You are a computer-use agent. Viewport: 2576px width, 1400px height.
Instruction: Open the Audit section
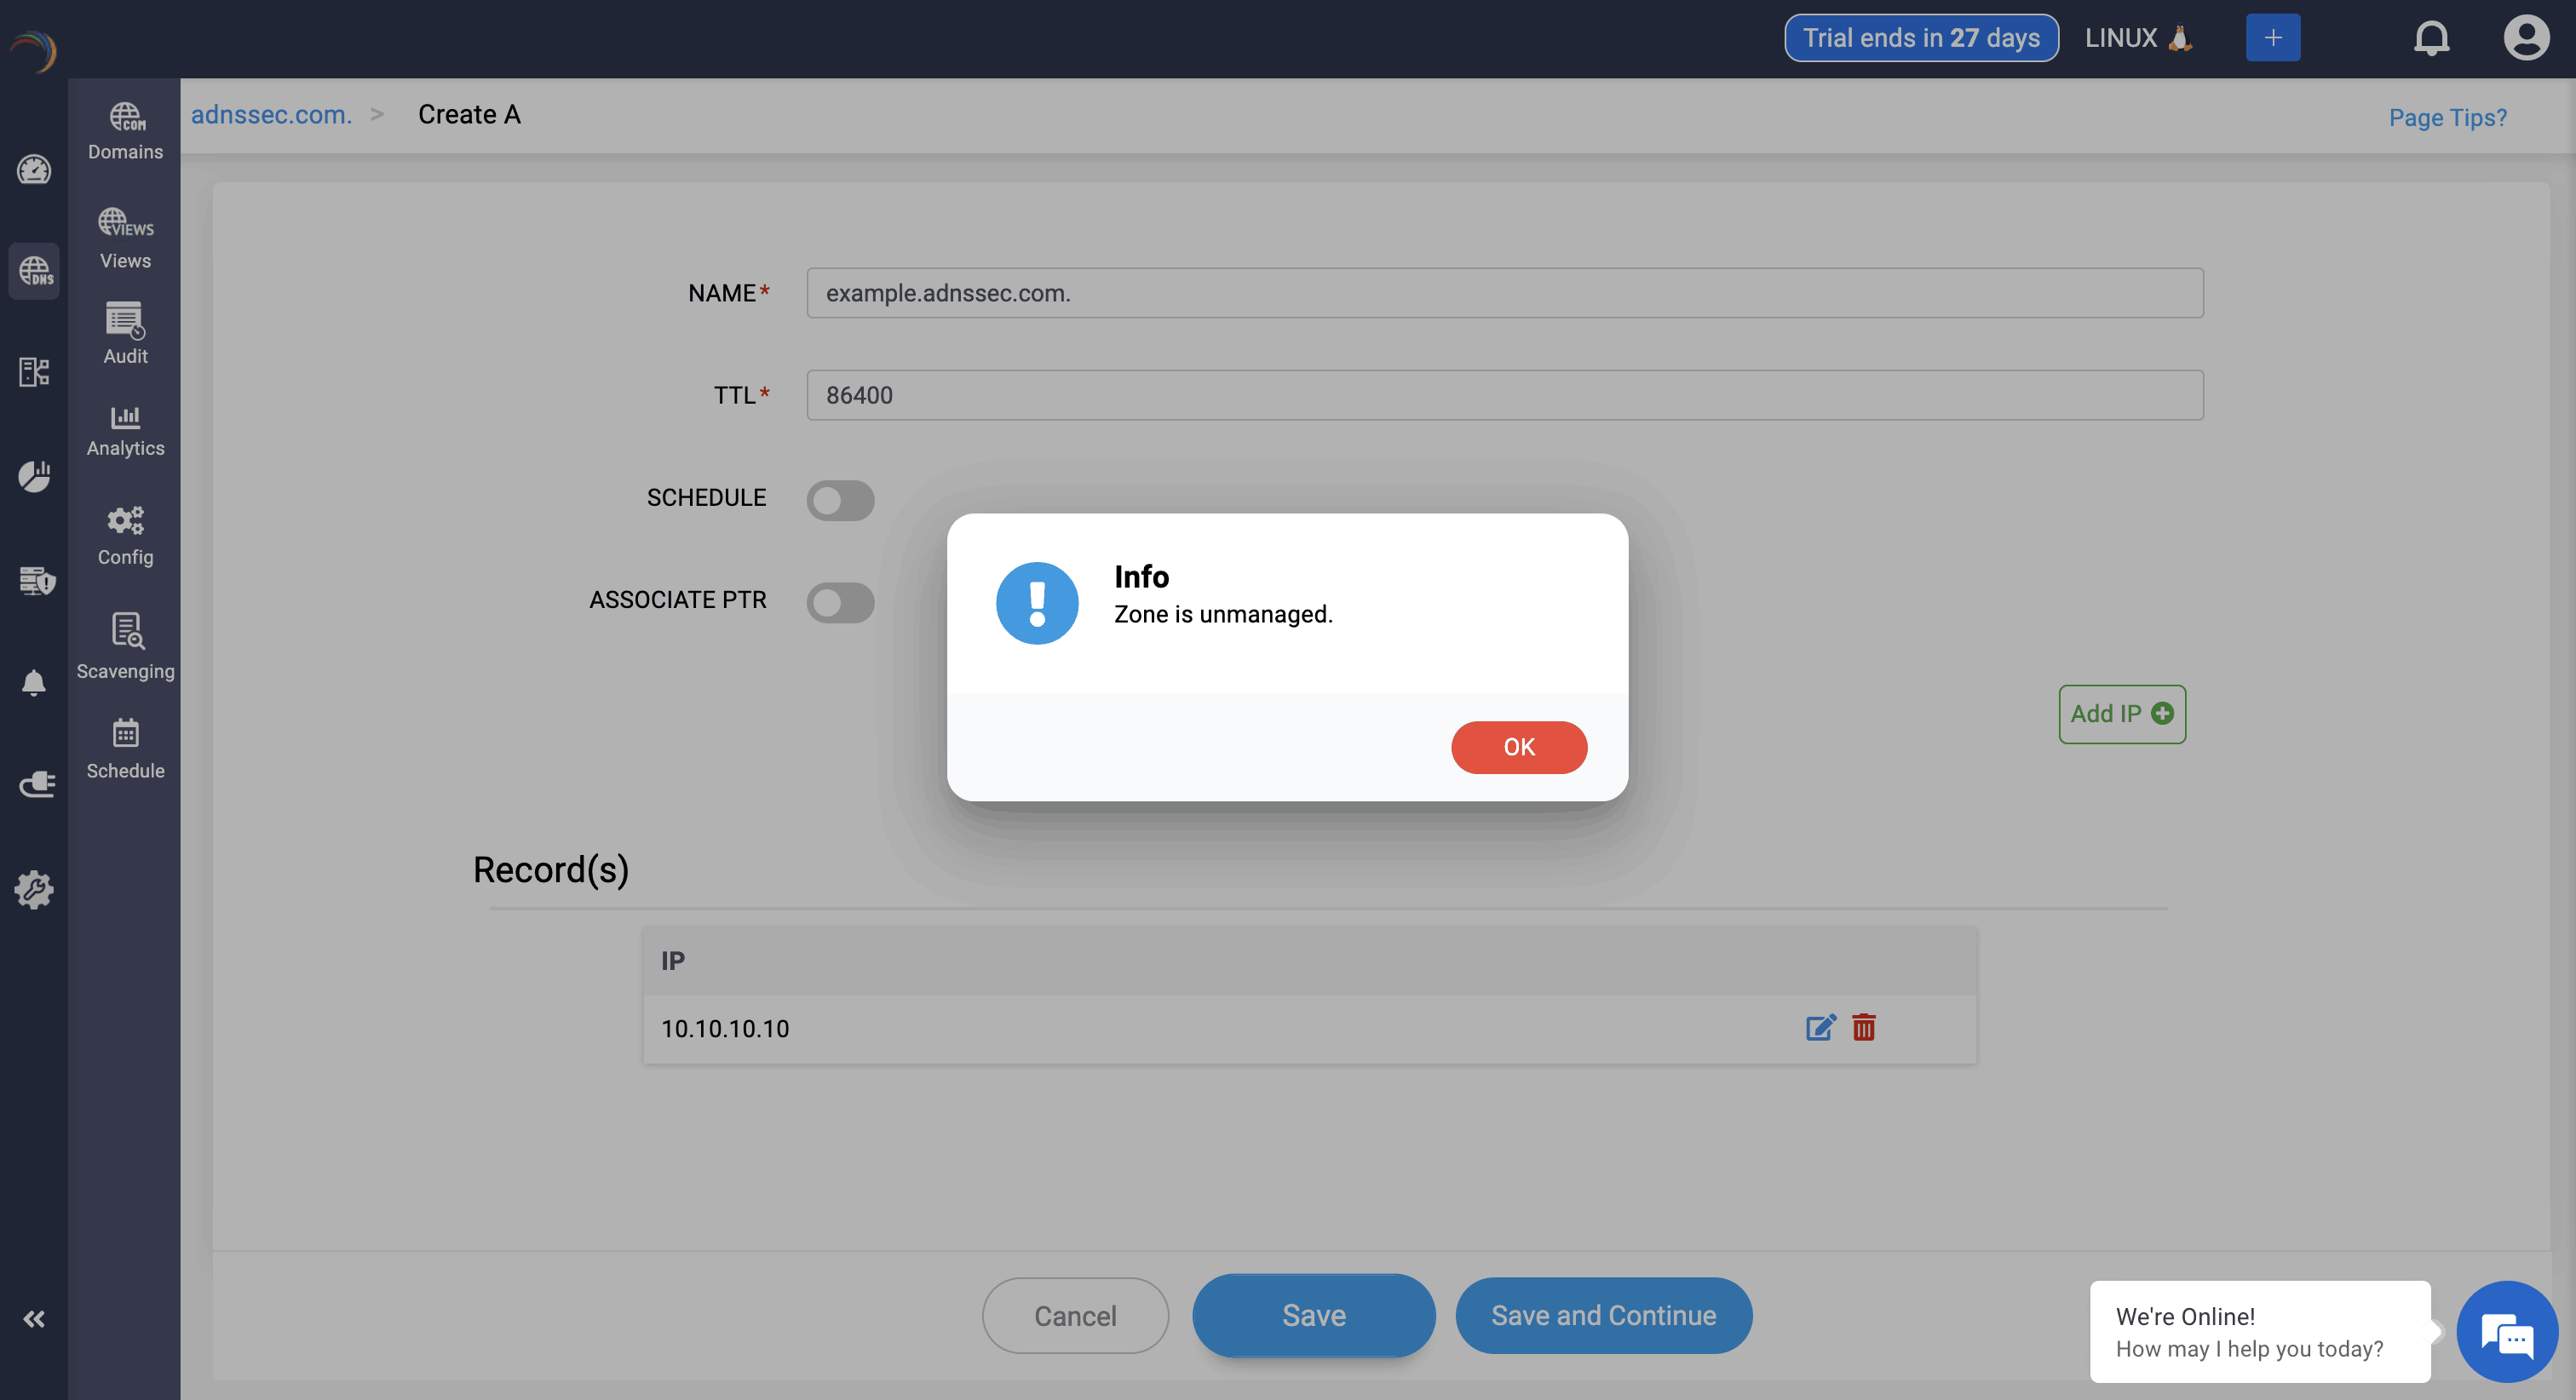coord(125,334)
